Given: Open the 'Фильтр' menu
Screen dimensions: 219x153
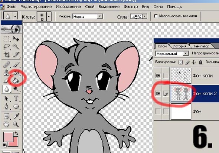Looking at the screenshot, I should tap(131, 7).
